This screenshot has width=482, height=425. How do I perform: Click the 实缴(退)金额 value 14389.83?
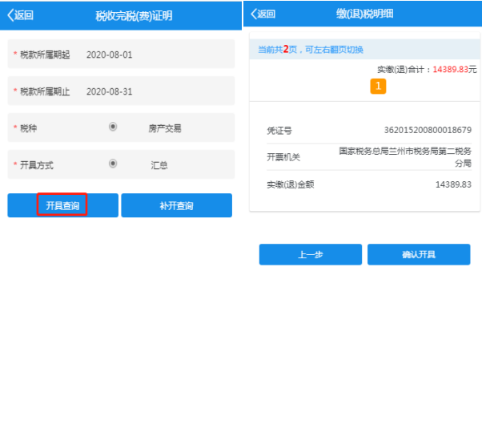(453, 184)
